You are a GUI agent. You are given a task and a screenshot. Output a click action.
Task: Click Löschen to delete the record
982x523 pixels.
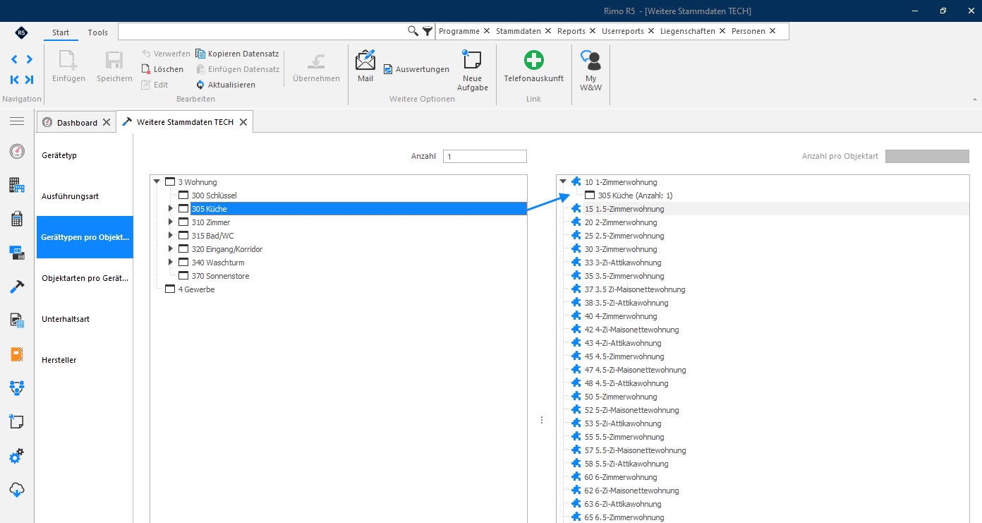tap(162, 69)
